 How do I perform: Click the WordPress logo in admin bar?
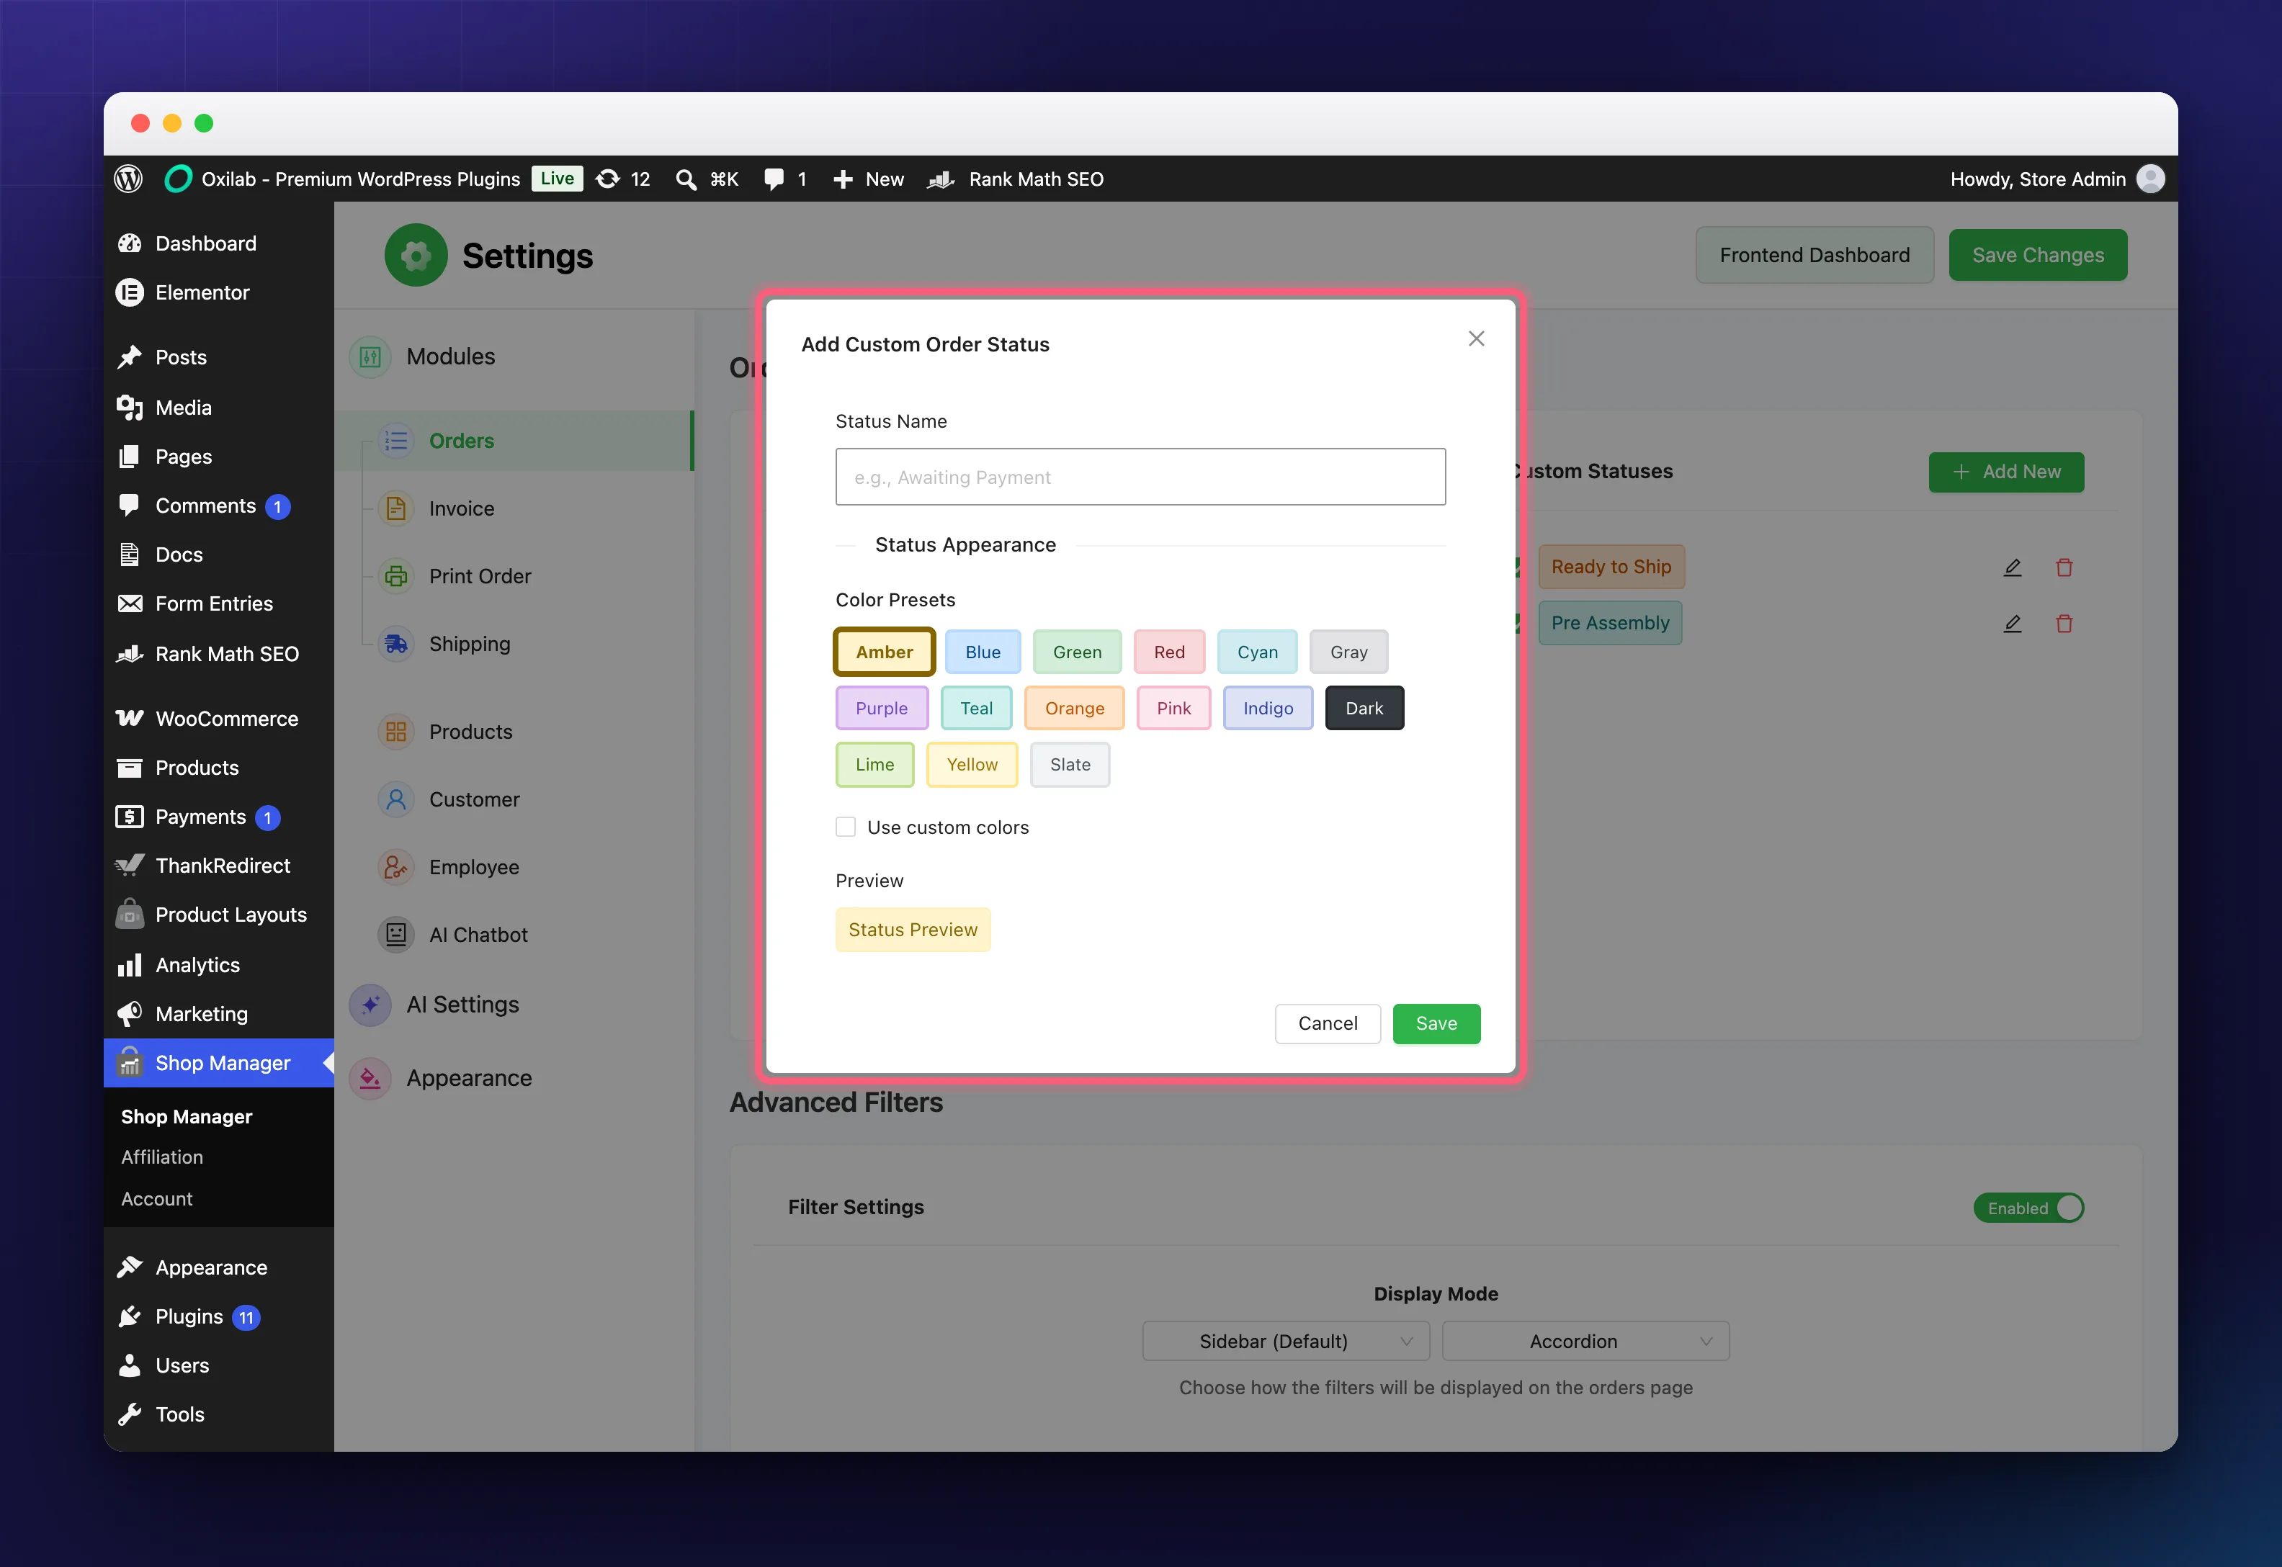tap(129, 179)
